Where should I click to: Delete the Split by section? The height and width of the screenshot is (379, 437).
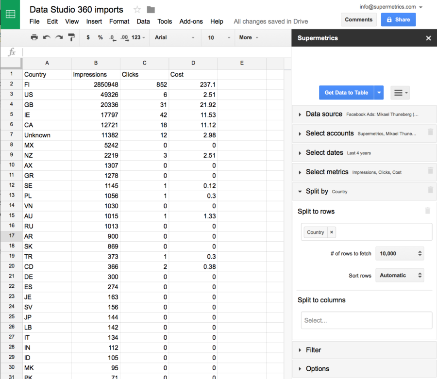pyautogui.click(x=430, y=190)
